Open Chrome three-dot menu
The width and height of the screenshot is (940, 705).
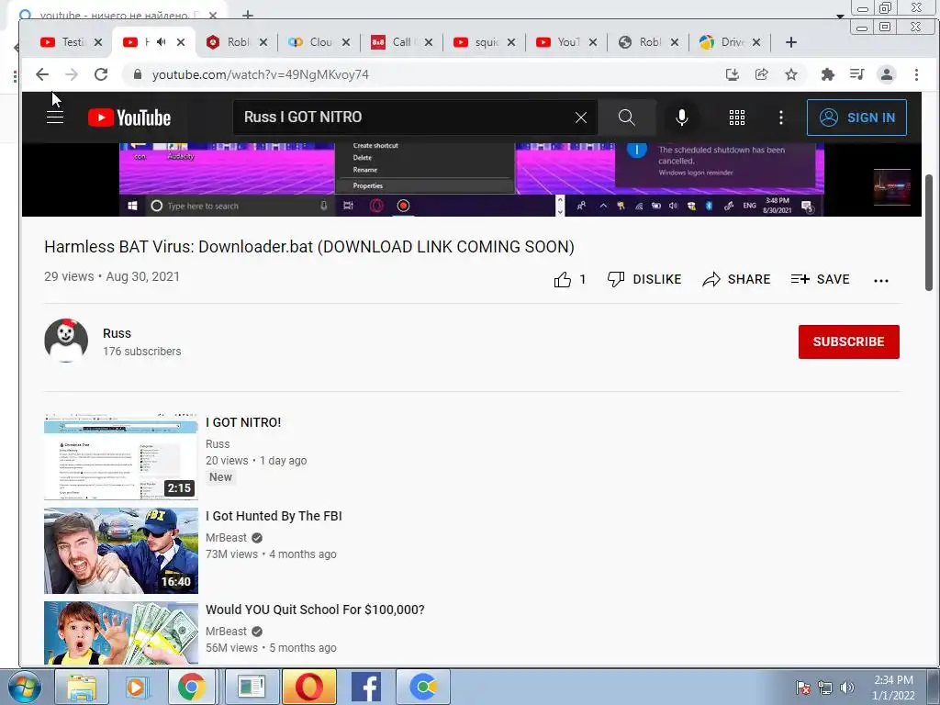pyautogui.click(x=916, y=74)
